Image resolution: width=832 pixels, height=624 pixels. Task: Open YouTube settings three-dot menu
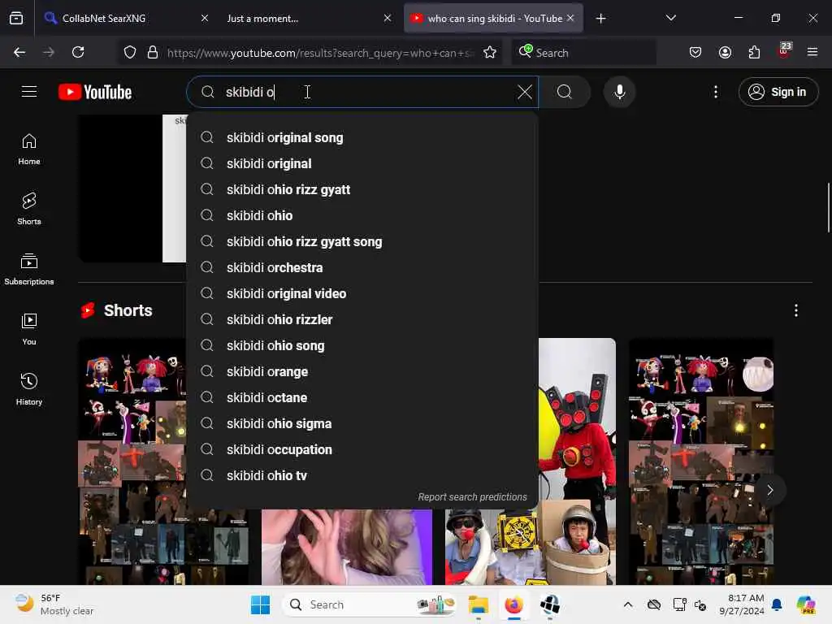pyautogui.click(x=716, y=92)
